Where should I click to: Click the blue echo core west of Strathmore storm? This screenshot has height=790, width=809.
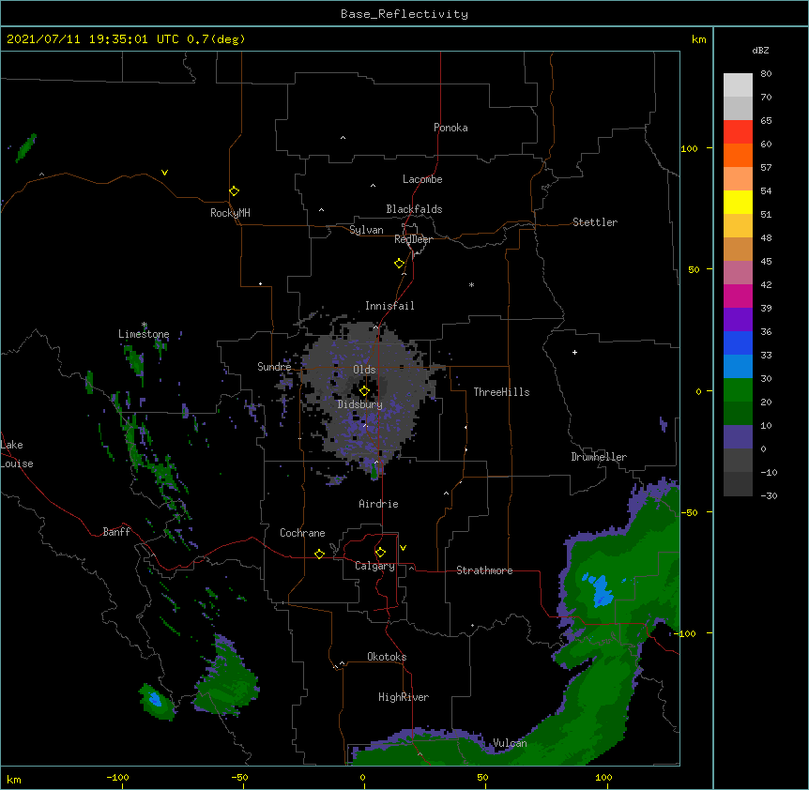point(600,589)
